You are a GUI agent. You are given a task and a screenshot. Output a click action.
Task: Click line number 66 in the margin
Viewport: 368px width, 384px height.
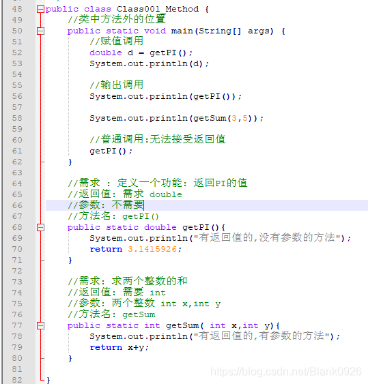17,205
